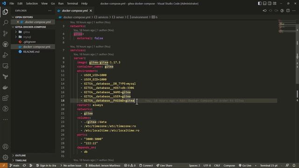Open the Extensions view
This screenshot has height=168, width=299.
pos(5,98)
